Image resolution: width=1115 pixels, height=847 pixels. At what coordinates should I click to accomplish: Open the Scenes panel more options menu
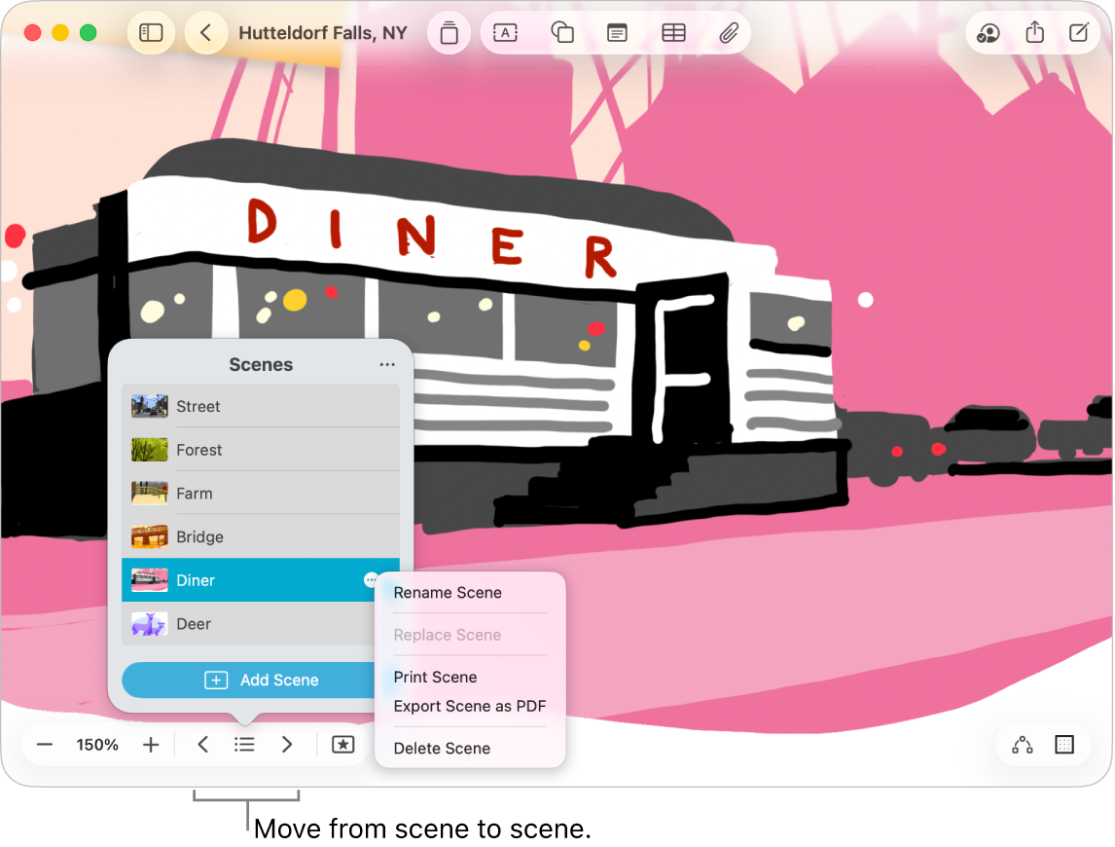coord(386,364)
